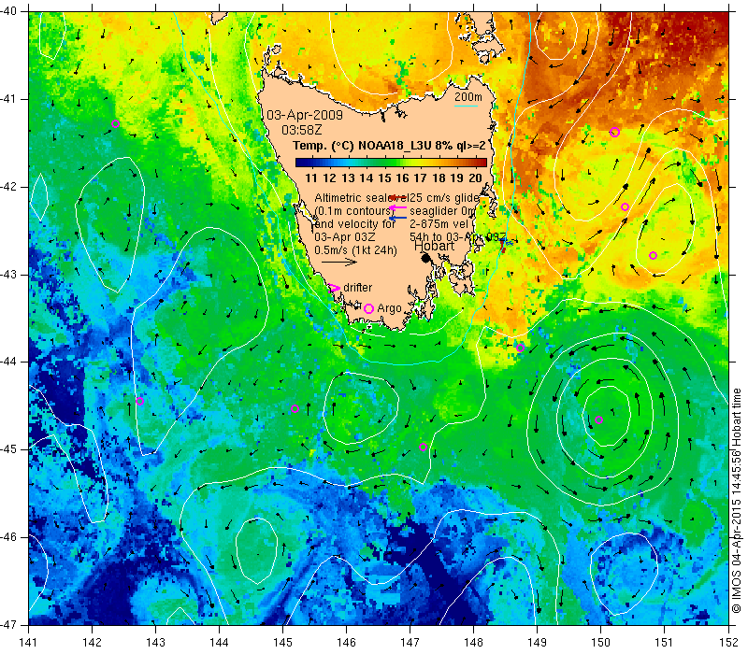Screen dimensions: 748x654
Task: Click the latitude axis label '-40'
Action: (x=9, y=11)
